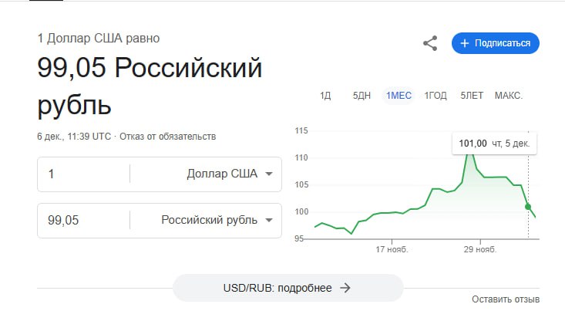Click the green data point on chart
The height and width of the screenshot is (321, 565).
(x=528, y=206)
